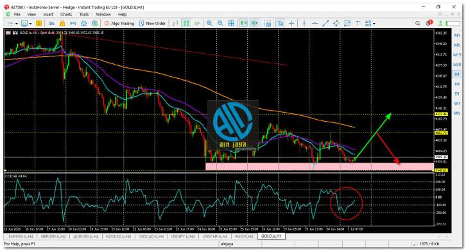The width and height of the screenshot is (466, 251).
Task: Switch chart to candlesticks mode
Action: click(x=186, y=23)
